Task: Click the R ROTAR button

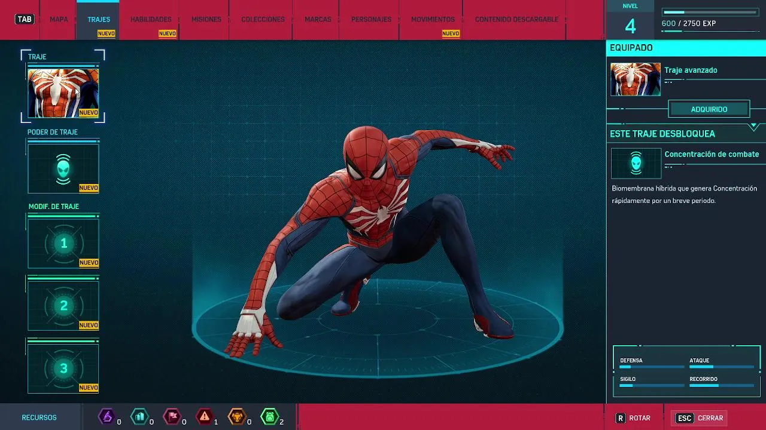Action: pyautogui.click(x=633, y=418)
